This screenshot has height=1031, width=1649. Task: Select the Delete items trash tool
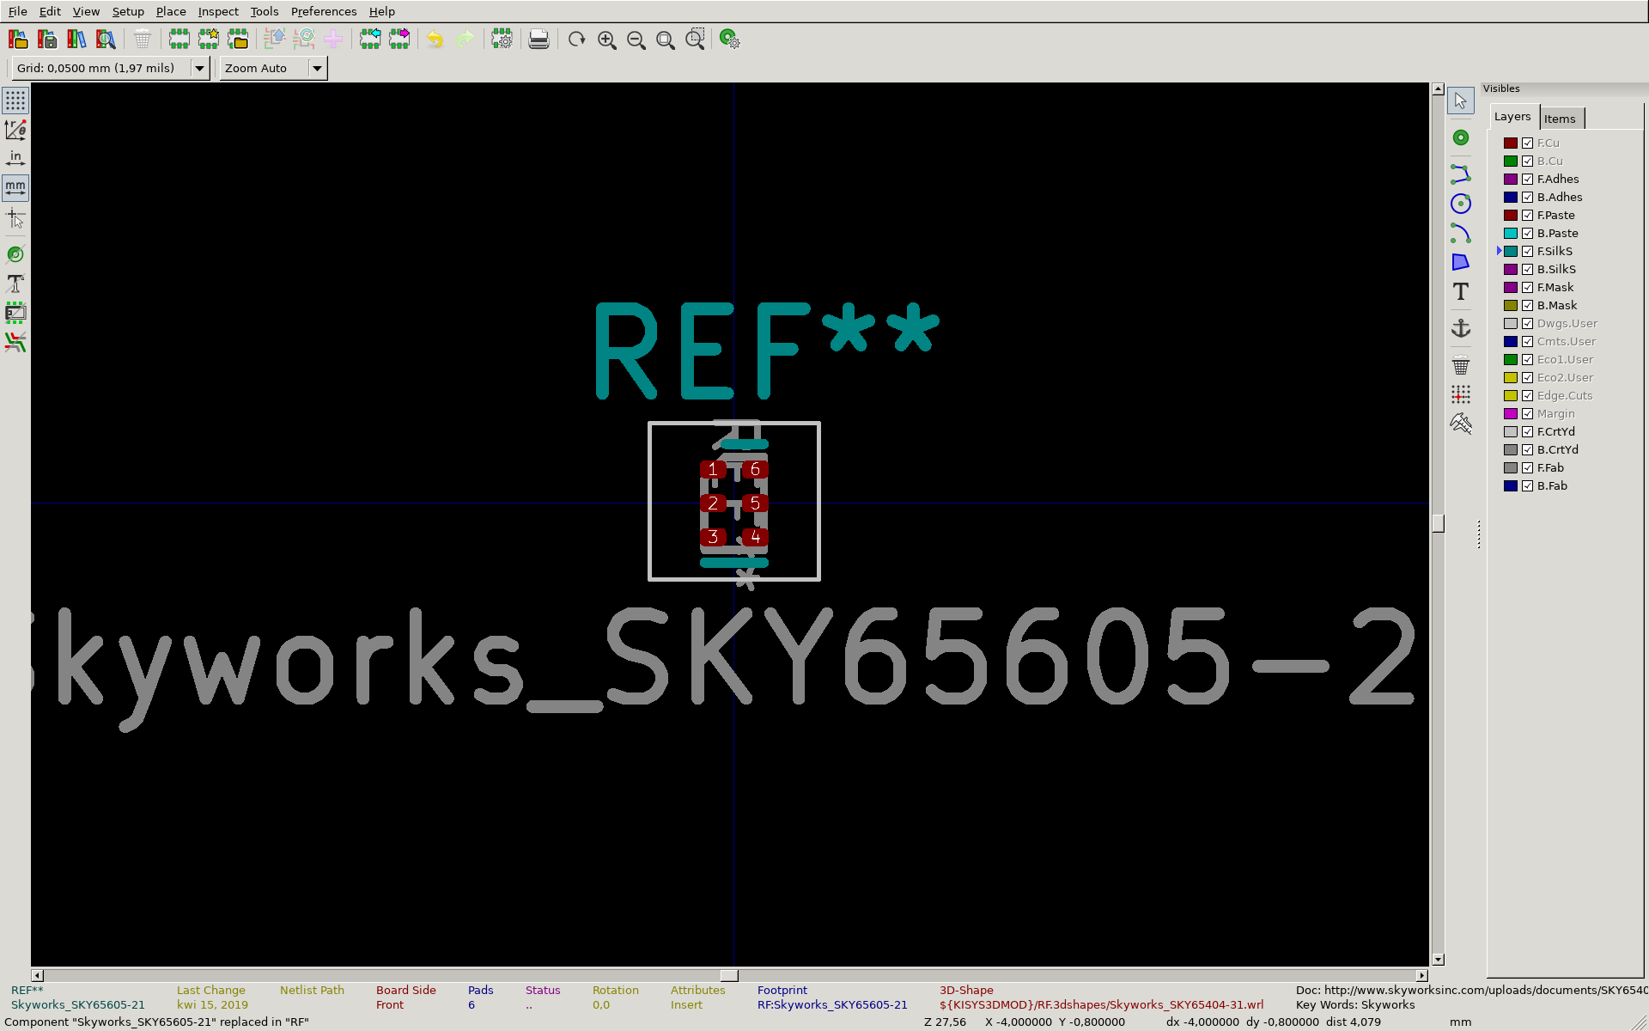1460,365
